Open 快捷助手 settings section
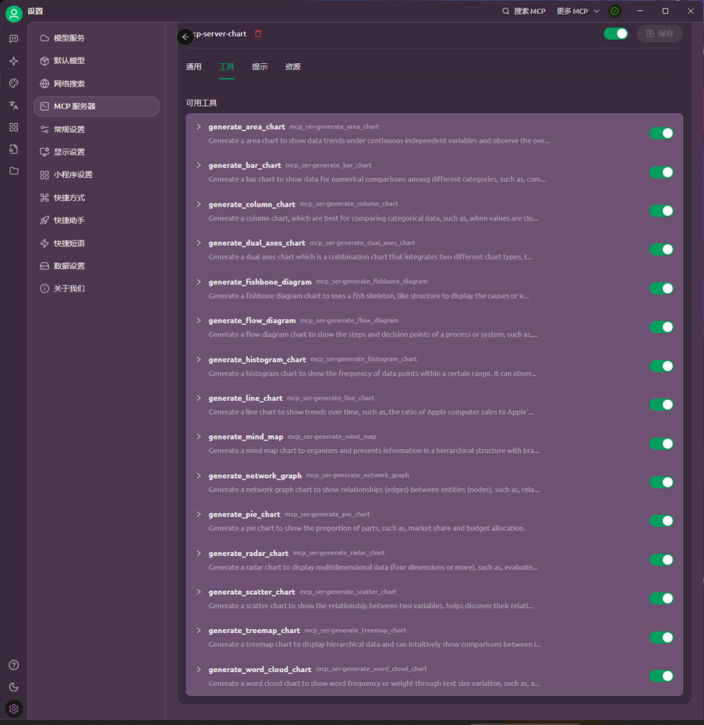Viewport: 704px width, 725px height. (x=96, y=220)
